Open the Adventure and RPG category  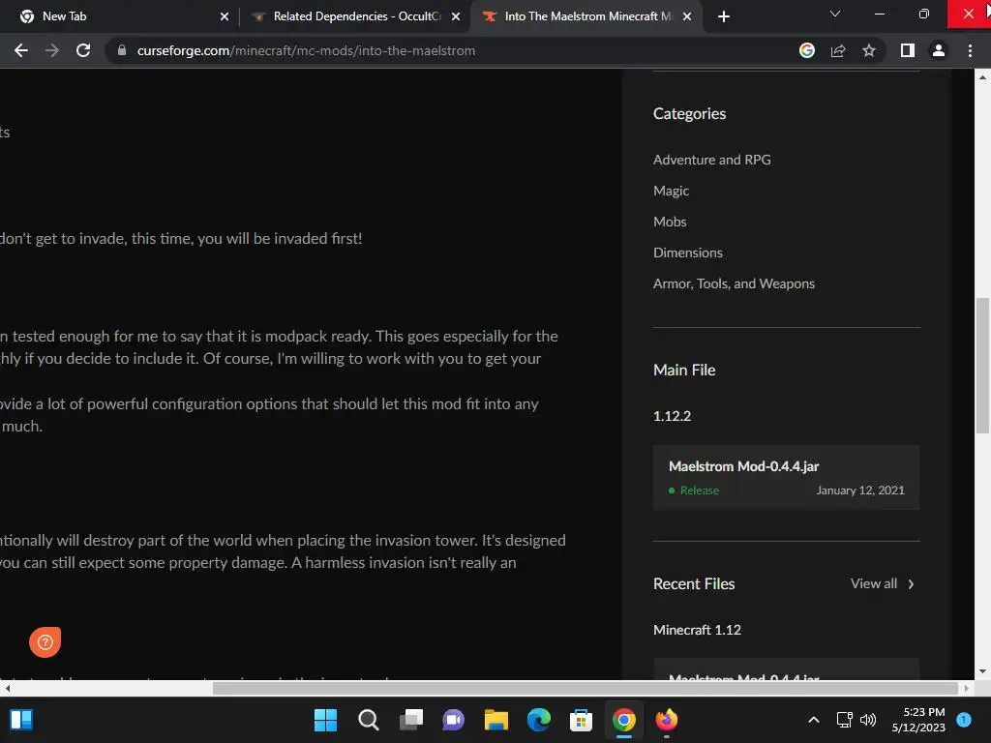click(711, 160)
